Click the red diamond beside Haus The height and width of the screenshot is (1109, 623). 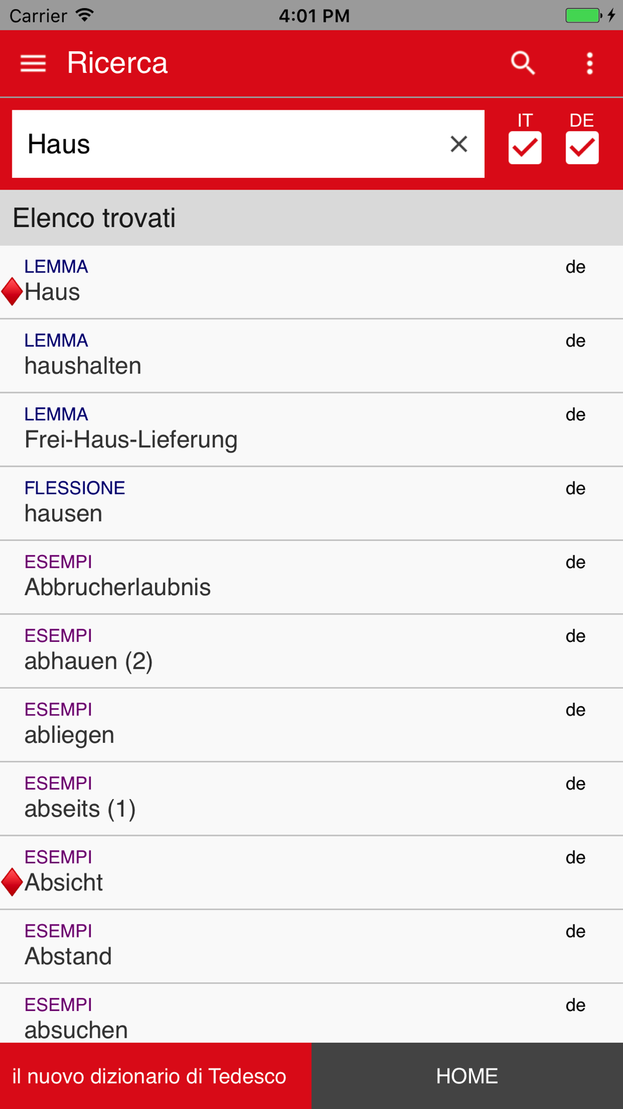point(12,292)
